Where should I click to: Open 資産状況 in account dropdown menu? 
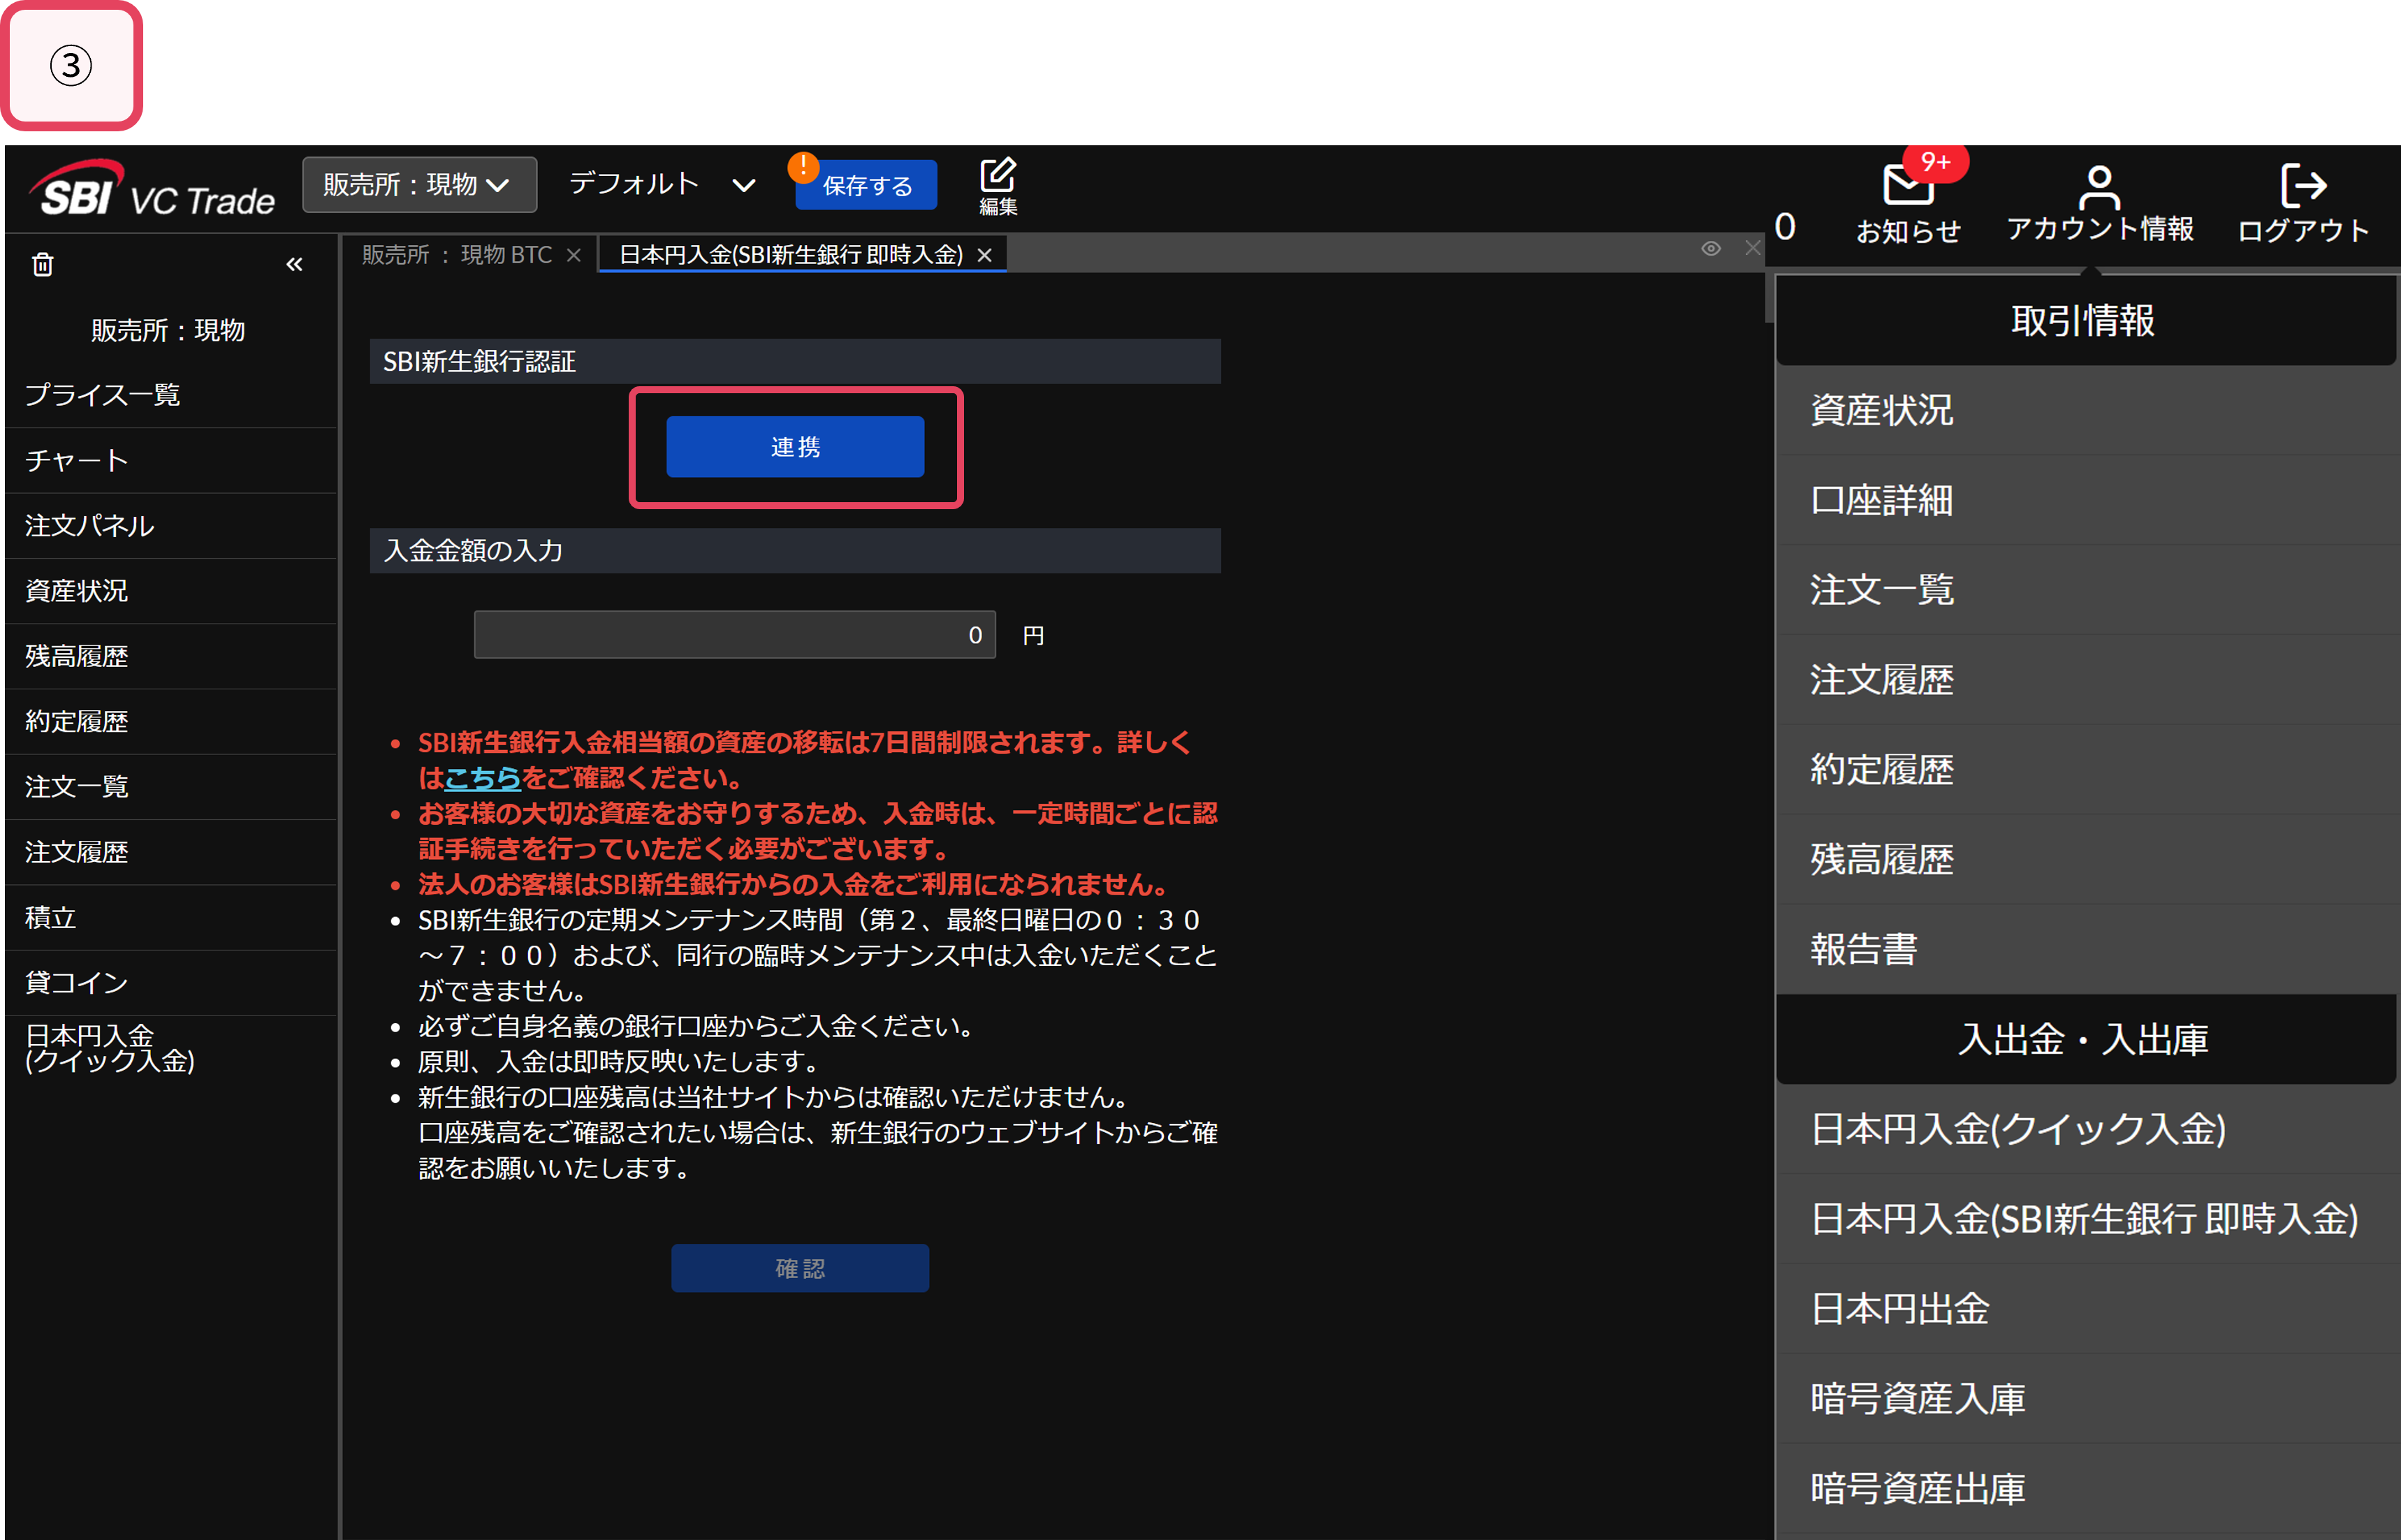point(2086,410)
